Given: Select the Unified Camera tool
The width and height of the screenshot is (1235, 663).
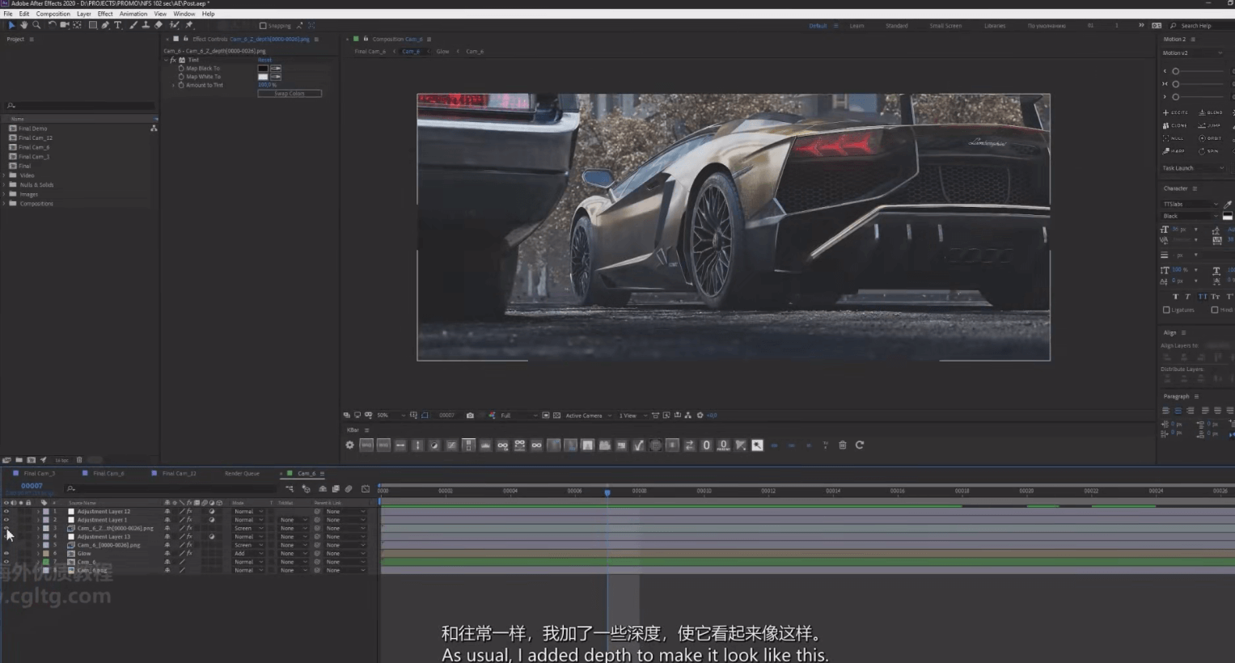Looking at the screenshot, I should [64, 25].
